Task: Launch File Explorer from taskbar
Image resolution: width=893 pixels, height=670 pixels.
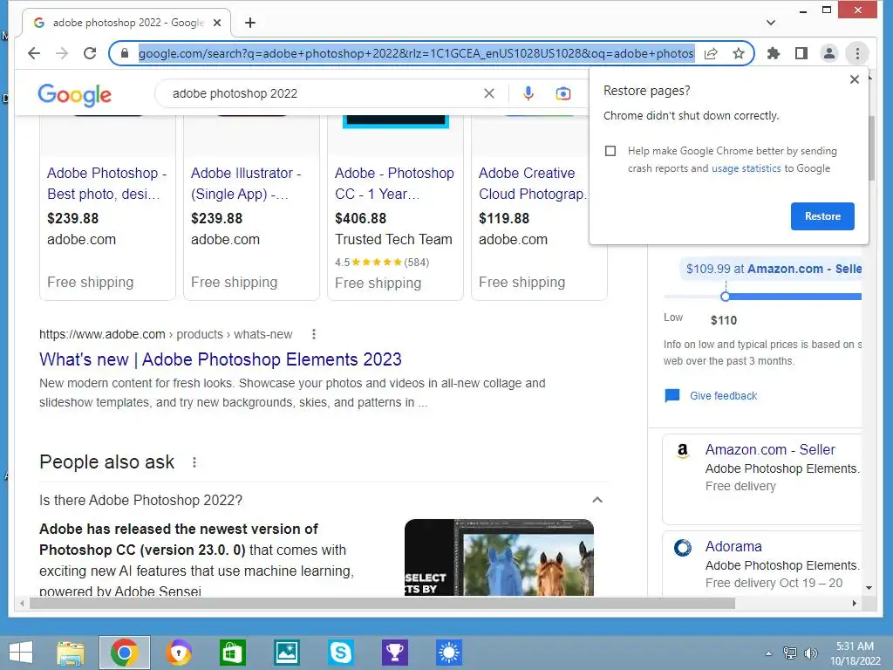Action: coord(71,653)
